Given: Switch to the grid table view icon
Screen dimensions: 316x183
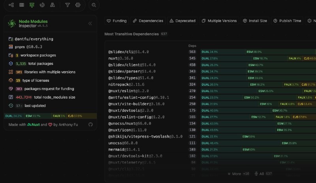Looking at the screenshot, I should (21, 5).
